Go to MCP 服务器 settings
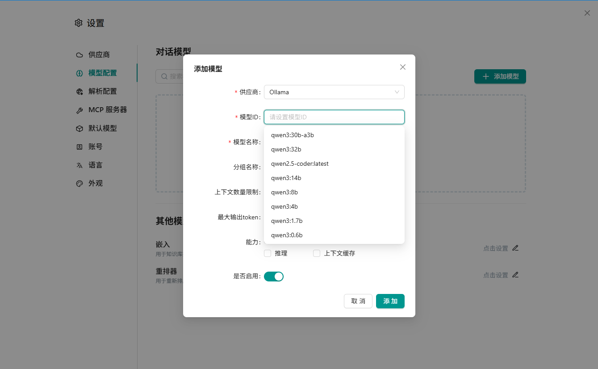 click(x=108, y=109)
